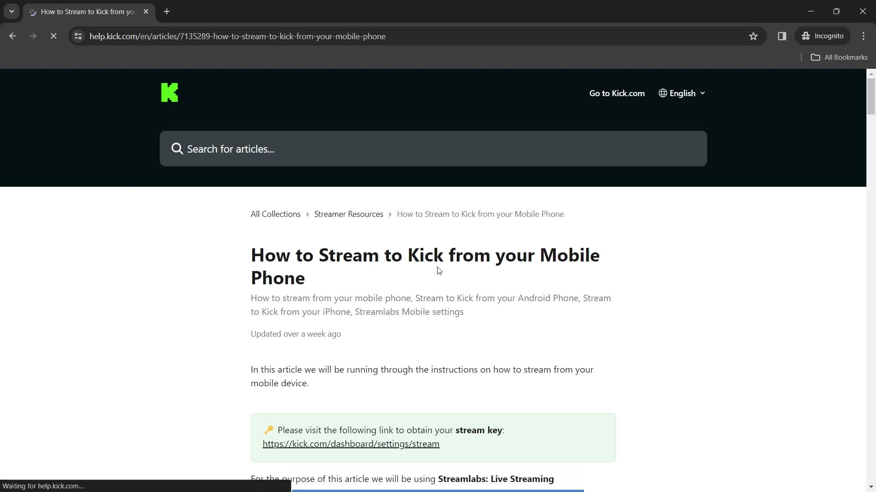Click the scrollbar up arrow

[x=871, y=73]
